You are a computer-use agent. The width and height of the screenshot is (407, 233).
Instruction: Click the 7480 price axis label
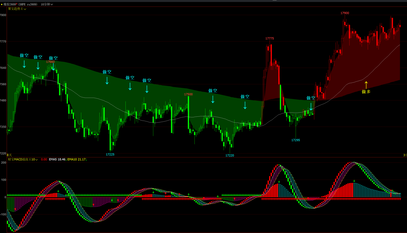[3, 100]
